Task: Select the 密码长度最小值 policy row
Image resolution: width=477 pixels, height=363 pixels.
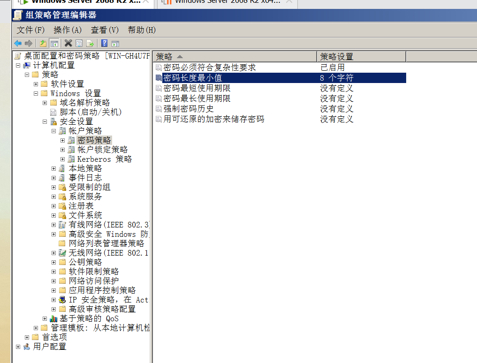Action: click(280, 78)
